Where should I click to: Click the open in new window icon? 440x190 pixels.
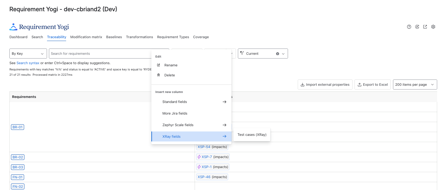point(425,27)
